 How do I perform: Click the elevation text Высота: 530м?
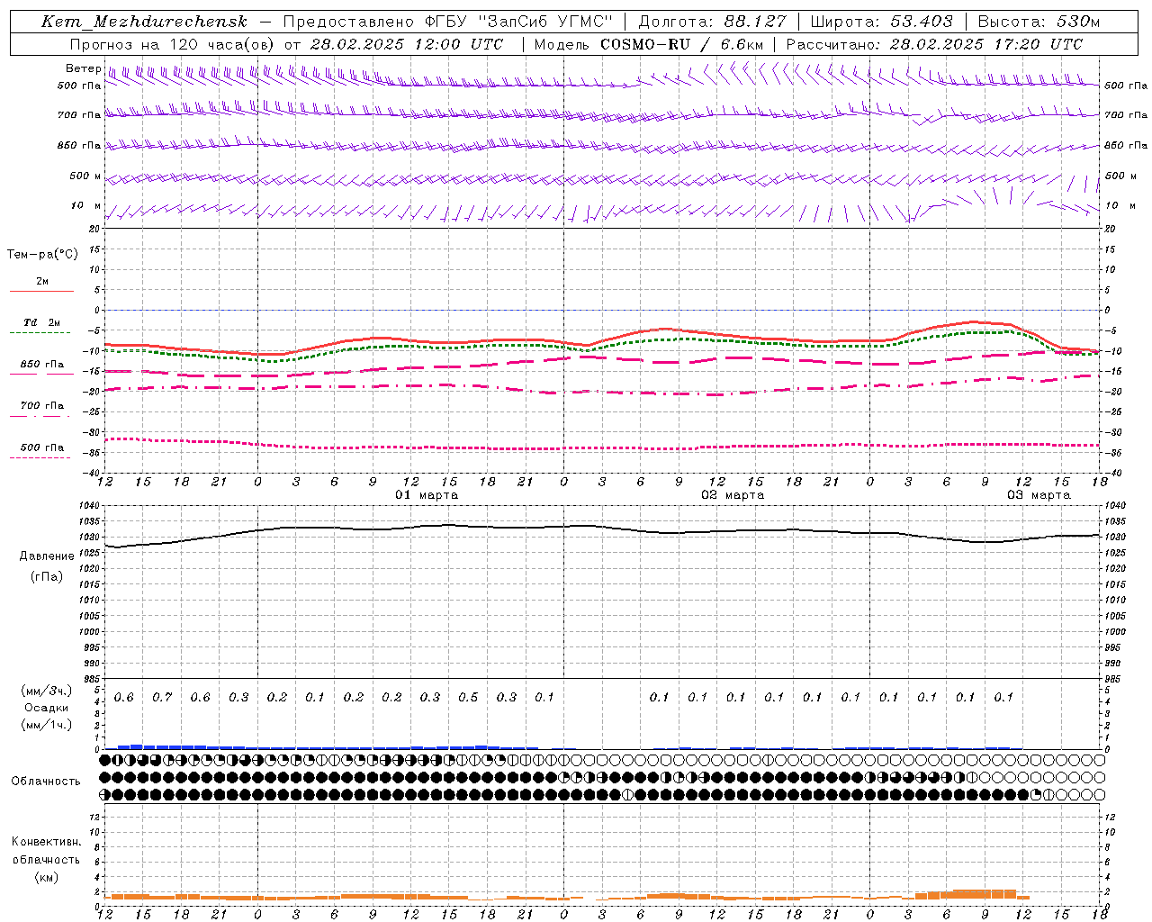[1038, 22]
